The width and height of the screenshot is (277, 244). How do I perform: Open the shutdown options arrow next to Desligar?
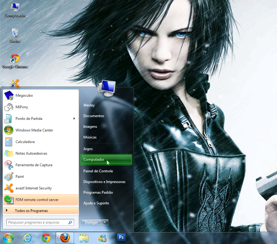(105, 222)
